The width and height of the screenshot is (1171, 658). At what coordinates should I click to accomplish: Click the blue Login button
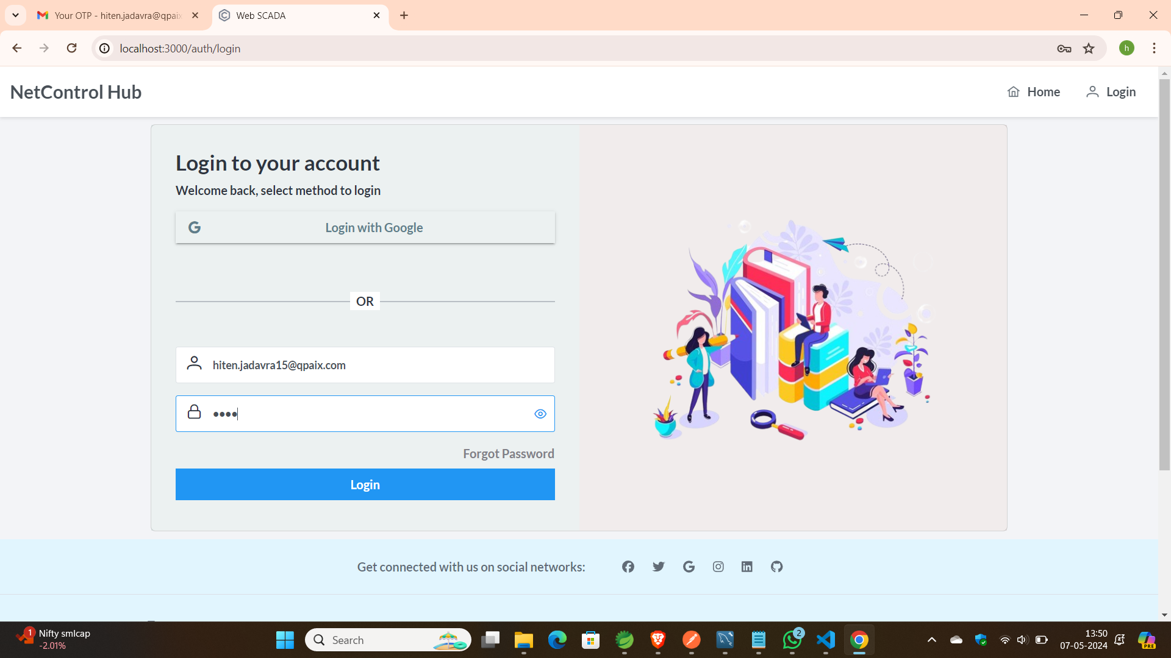click(x=365, y=484)
